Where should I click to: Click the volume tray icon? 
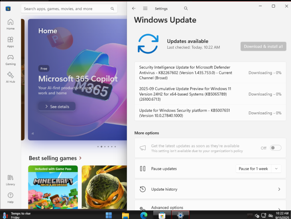click(x=257, y=216)
